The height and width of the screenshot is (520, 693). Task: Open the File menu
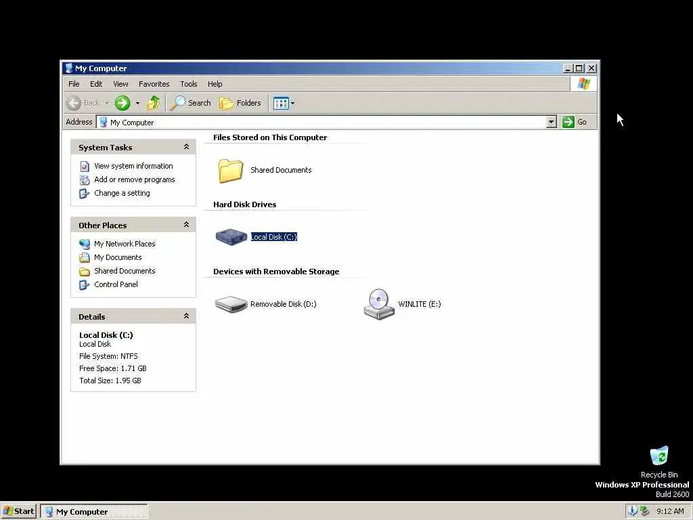click(74, 84)
